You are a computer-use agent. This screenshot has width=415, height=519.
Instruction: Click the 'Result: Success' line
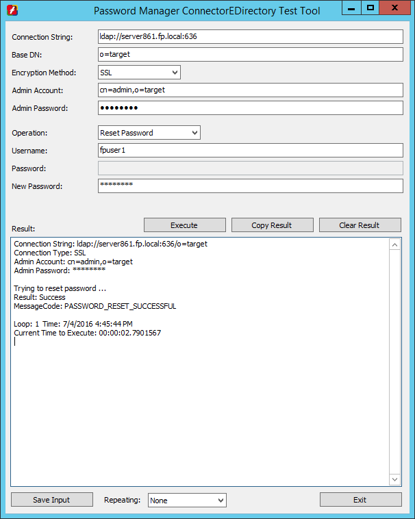pyautogui.click(x=40, y=297)
